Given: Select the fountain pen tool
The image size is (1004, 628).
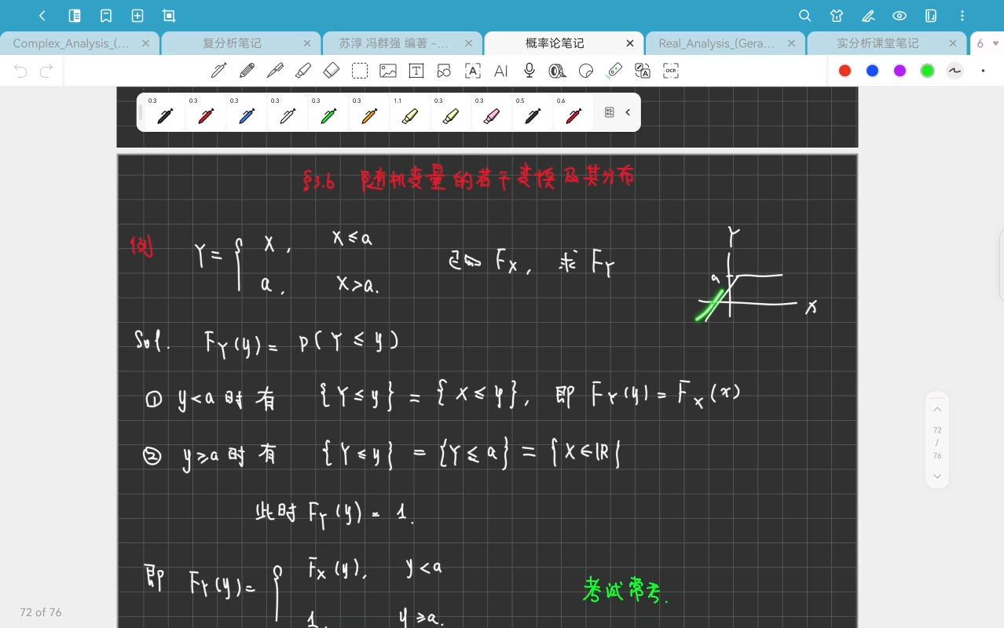Looking at the screenshot, I should coord(218,71).
